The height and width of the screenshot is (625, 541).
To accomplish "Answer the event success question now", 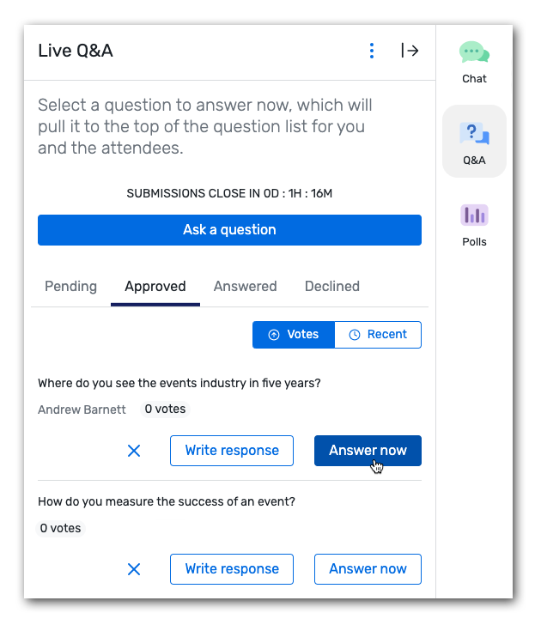I will click(x=368, y=569).
